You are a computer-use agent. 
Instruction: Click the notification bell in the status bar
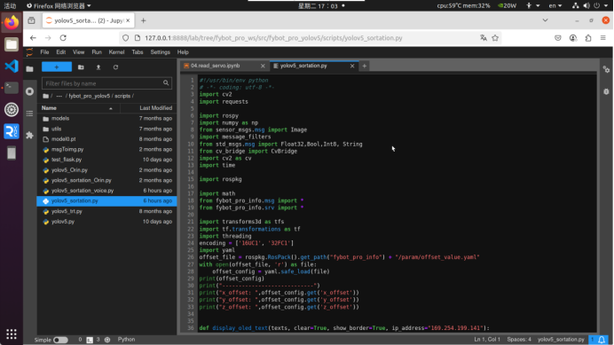click(602, 340)
